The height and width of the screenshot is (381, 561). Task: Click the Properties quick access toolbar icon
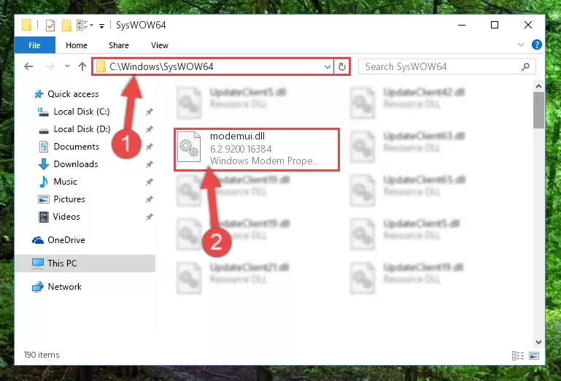[50, 26]
